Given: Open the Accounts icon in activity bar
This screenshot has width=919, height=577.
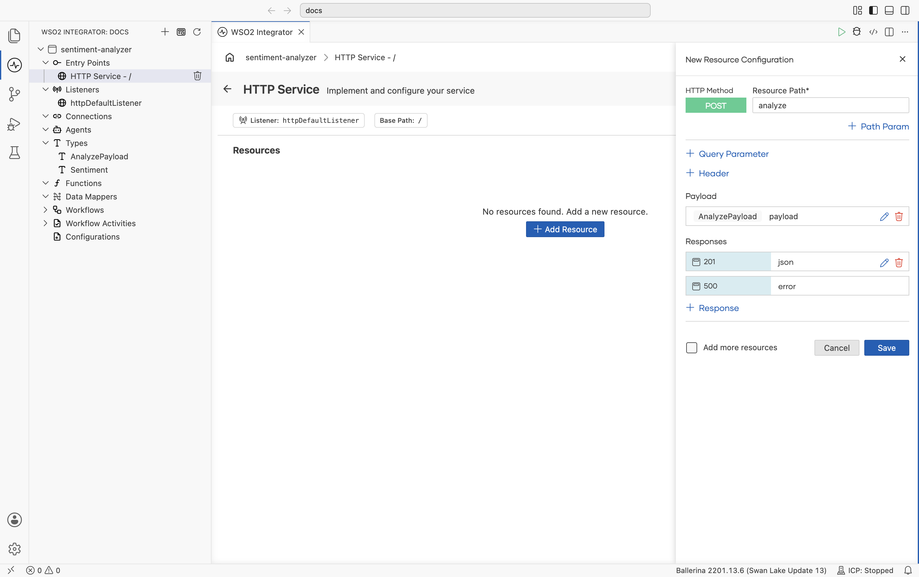Looking at the screenshot, I should point(15,520).
